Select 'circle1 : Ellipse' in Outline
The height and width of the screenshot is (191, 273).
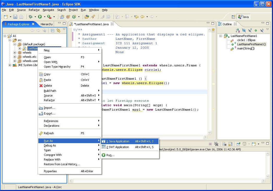(246, 40)
